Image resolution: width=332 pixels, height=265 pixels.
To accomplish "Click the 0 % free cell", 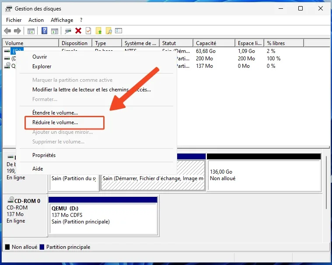I will click(271, 66).
